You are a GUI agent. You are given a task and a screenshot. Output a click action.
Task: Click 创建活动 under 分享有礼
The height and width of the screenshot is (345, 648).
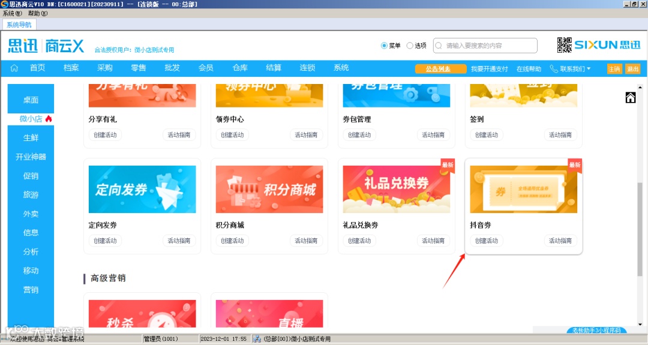click(105, 134)
